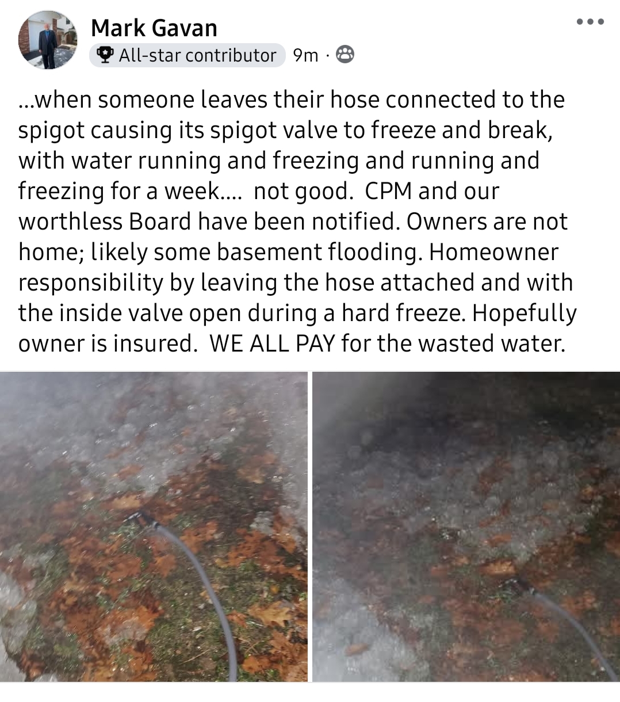Screen dimensions: 620x702
Task: Click the trophy icon in contributor badge
Action: click(x=104, y=55)
